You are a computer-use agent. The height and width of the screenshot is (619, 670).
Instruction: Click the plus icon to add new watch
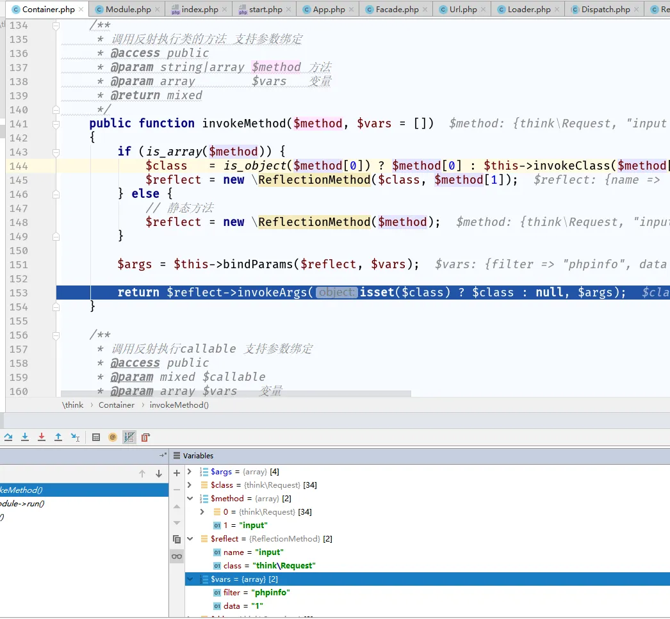pos(177,473)
